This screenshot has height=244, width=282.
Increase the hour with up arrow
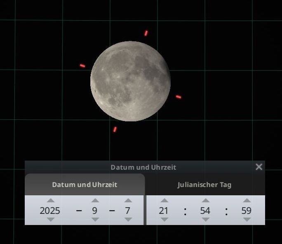click(164, 201)
